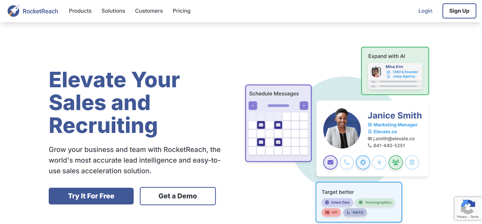Click the CMO & Founder title
Screen dimensions: 482x224
(405, 72)
